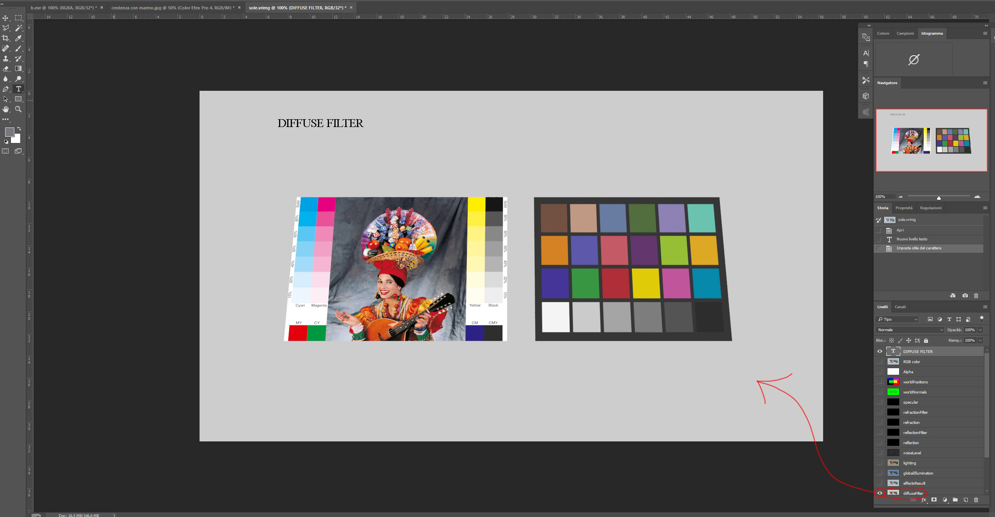Select the Zoom magnifier tool
995x517 pixels.
pos(18,109)
